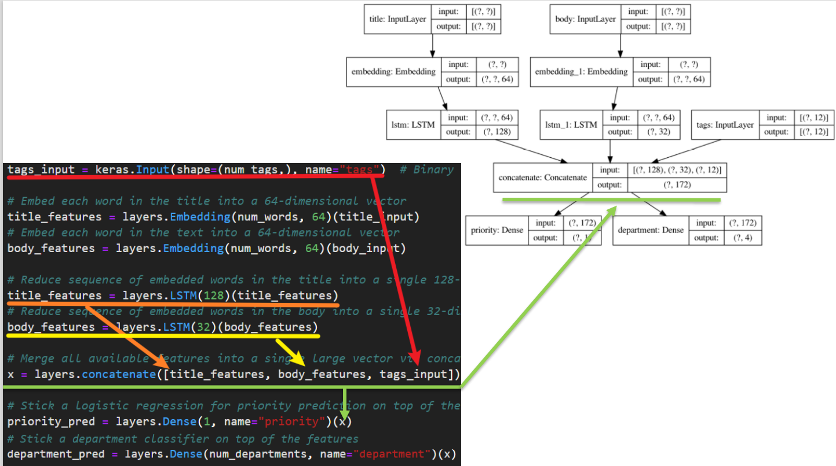This screenshot has height=466, width=836.
Task: Click the tags node's '[(?, 12)]' output shape
Action: [814, 132]
